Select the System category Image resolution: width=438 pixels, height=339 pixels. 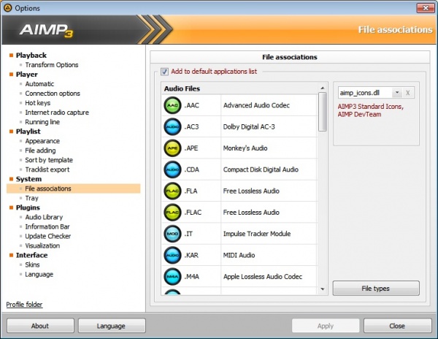28,179
